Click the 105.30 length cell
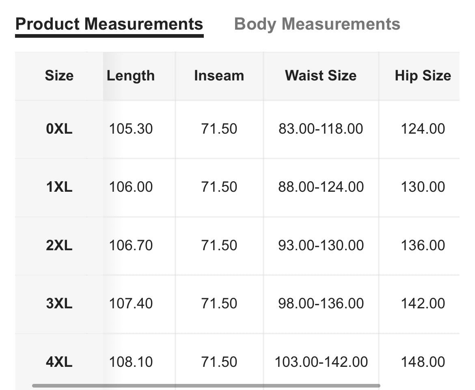This screenshot has height=390, width=475. point(131,129)
